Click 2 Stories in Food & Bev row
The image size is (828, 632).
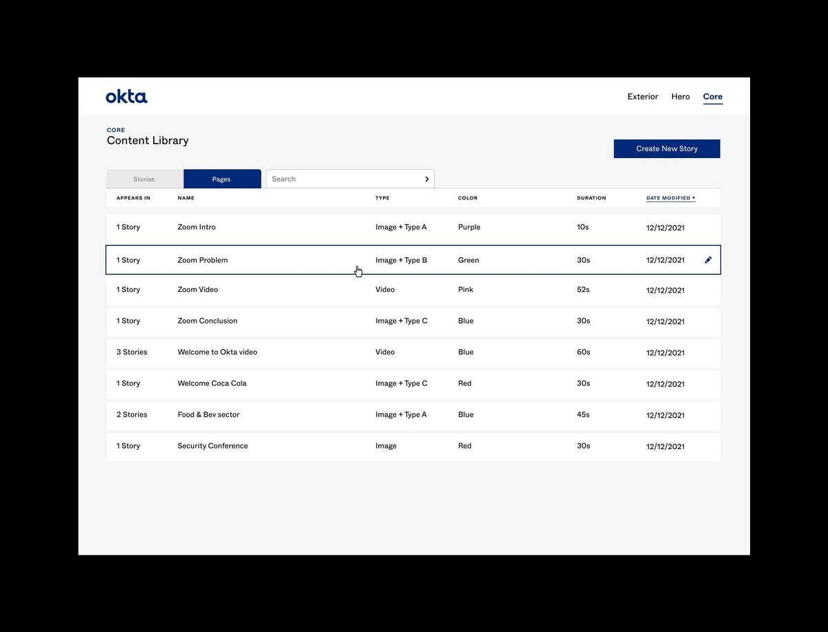(132, 415)
